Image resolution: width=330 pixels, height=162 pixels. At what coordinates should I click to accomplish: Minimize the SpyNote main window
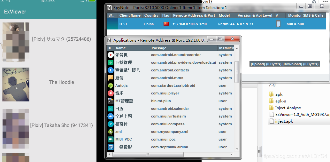301,6
